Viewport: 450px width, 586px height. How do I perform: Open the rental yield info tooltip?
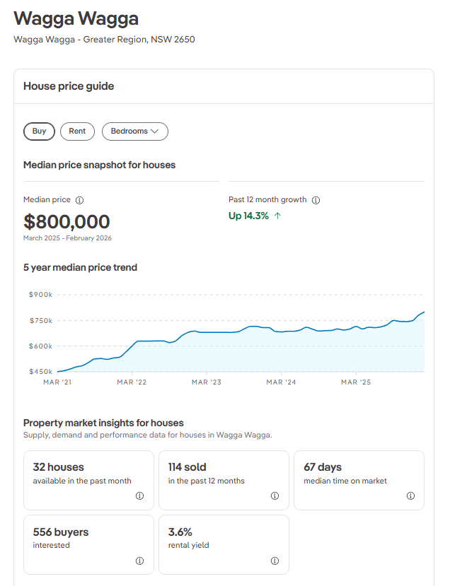pos(275,561)
